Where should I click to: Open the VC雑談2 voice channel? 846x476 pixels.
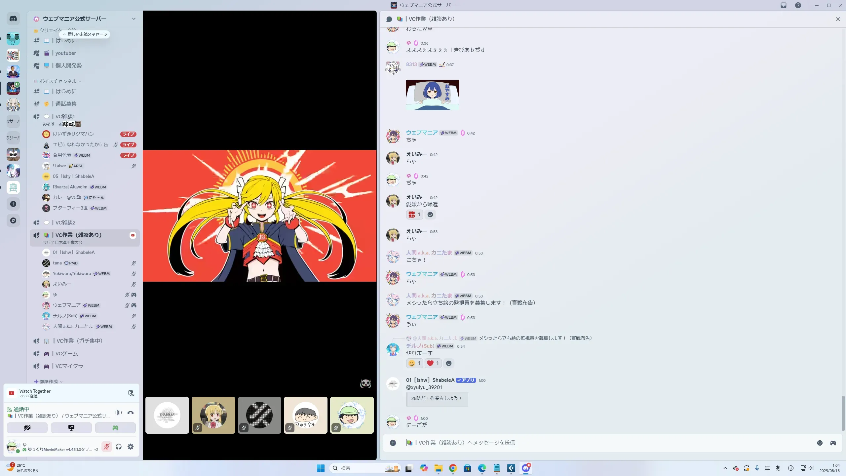[65, 222]
